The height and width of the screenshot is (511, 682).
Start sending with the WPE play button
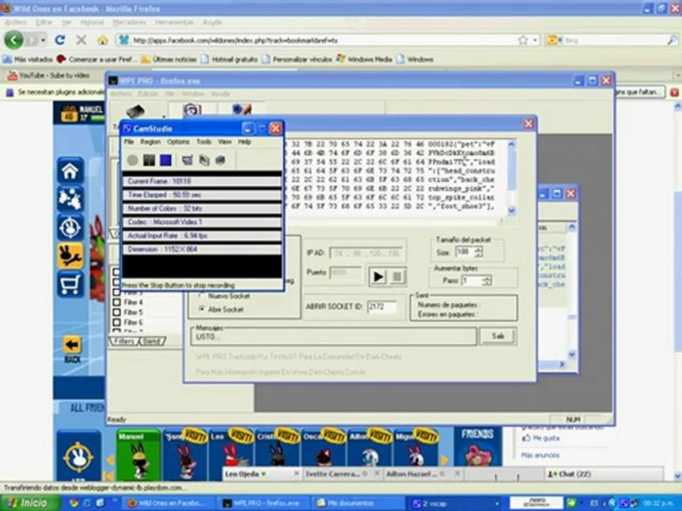coord(379,276)
